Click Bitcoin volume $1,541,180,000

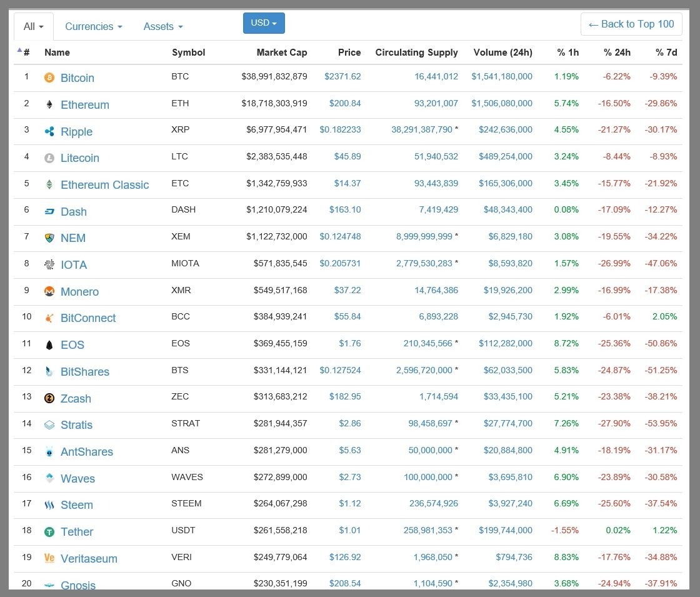coord(502,76)
